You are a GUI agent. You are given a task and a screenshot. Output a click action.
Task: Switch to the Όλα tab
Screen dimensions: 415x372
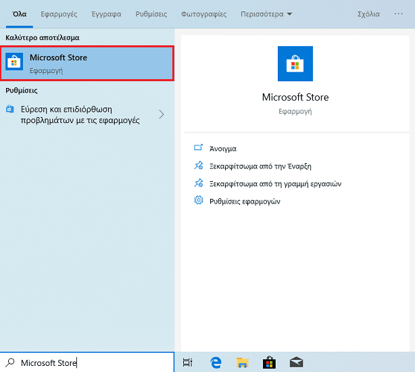click(x=20, y=14)
